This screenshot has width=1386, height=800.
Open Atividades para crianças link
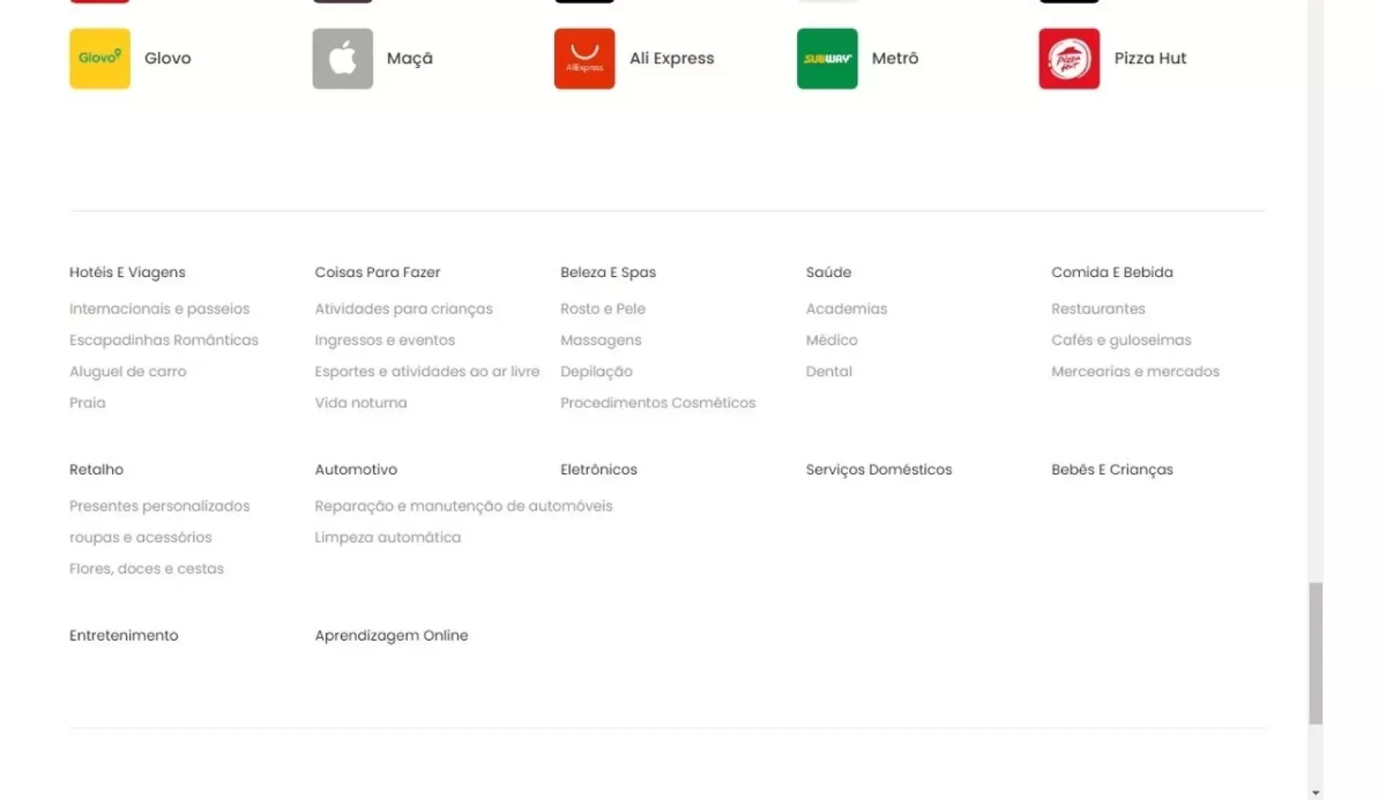tap(403, 309)
